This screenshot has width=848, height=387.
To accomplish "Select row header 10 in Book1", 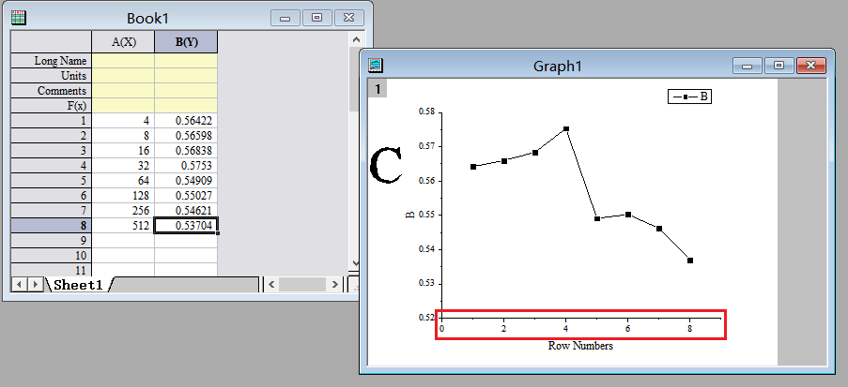I will [52, 255].
